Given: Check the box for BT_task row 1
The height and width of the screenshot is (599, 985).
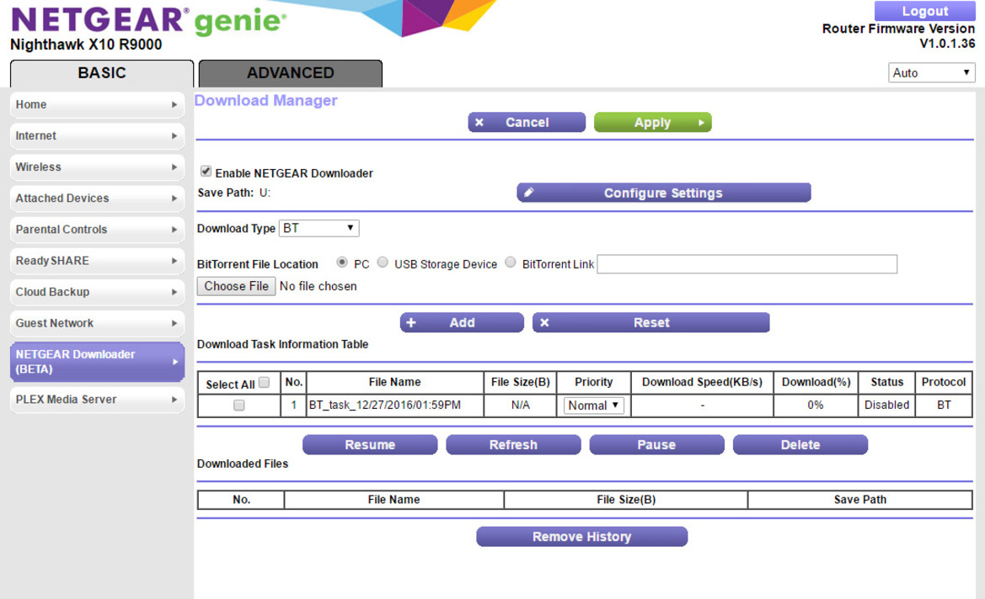Looking at the screenshot, I should click(238, 406).
